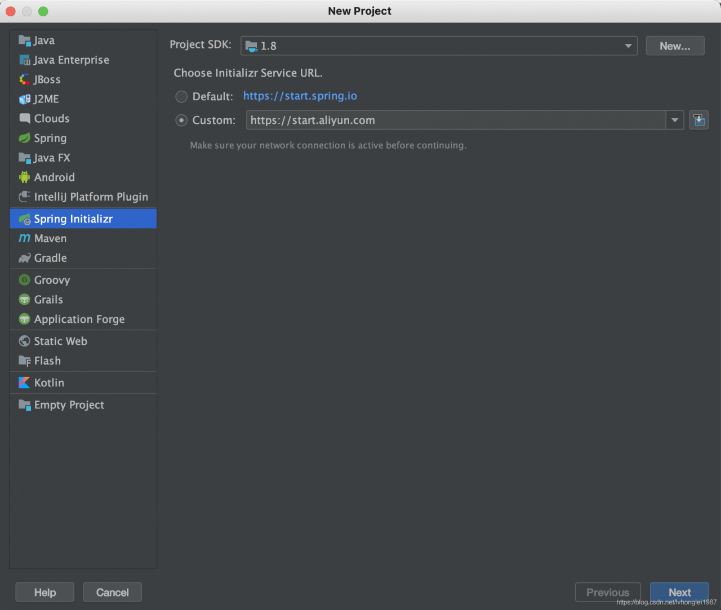This screenshot has width=721, height=610.
Task: Click the 1.8 SDK version text
Action: point(269,46)
